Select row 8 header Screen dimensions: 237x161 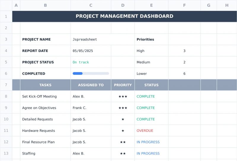[x=6, y=96]
